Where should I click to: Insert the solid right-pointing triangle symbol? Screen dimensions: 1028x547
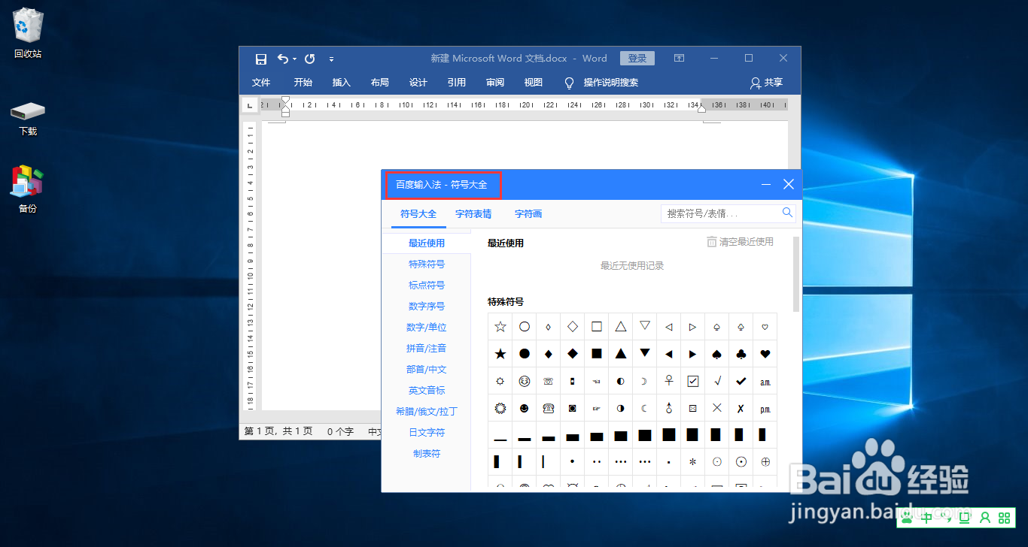(x=693, y=353)
